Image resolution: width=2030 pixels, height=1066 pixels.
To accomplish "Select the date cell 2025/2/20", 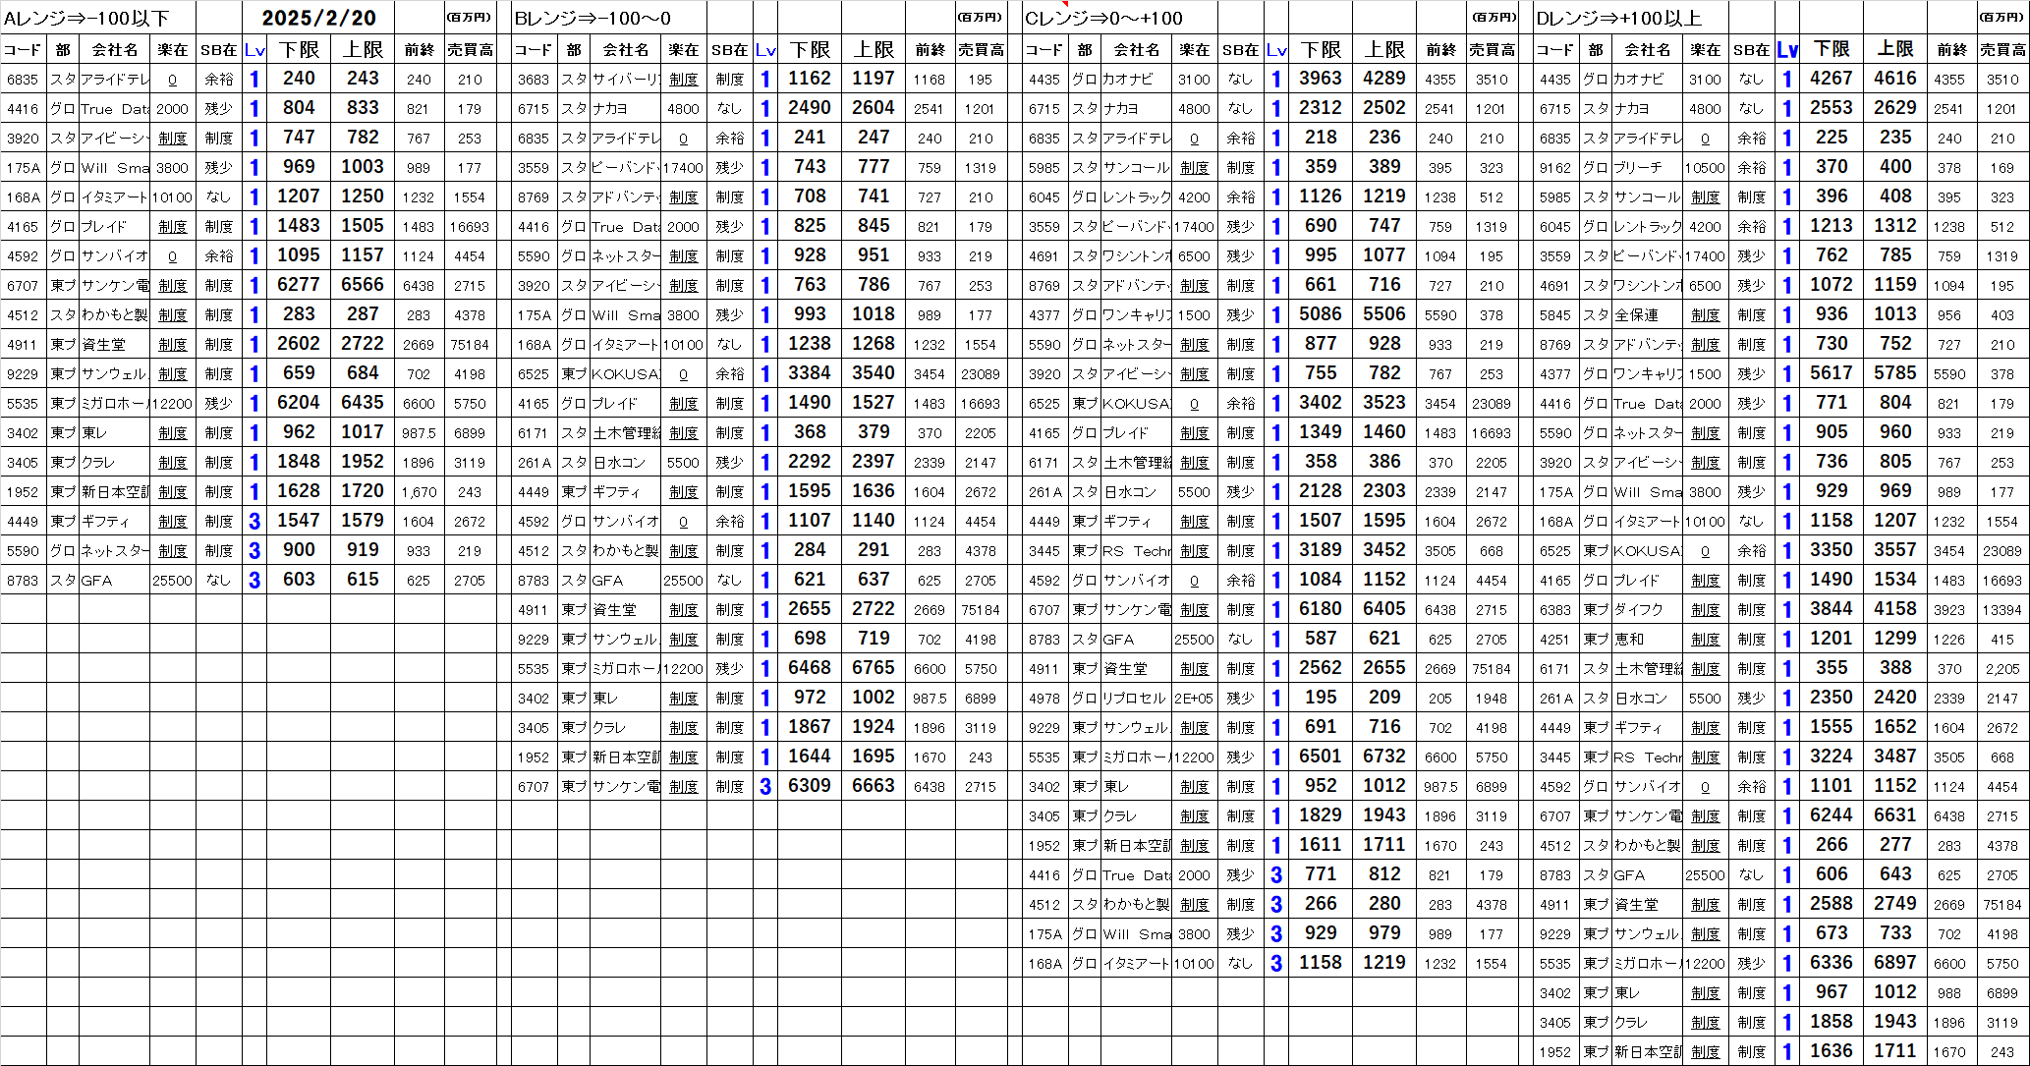I will [x=318, y=18].
